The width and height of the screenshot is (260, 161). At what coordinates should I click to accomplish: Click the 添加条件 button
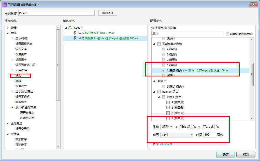[x=108, y=13]
